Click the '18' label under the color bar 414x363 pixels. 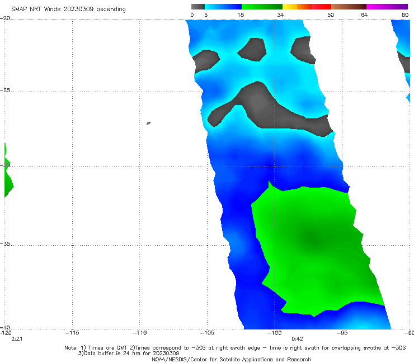tap(241, 15)
